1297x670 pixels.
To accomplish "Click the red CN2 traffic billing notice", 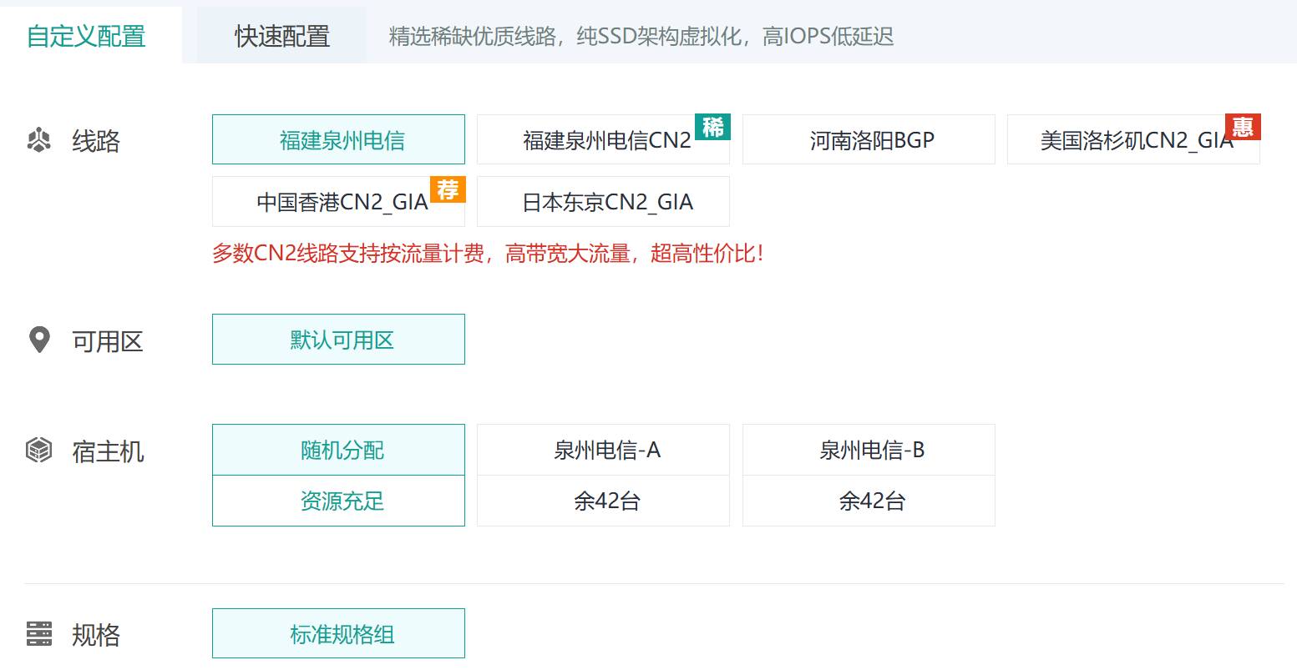I will click(488, 254).
